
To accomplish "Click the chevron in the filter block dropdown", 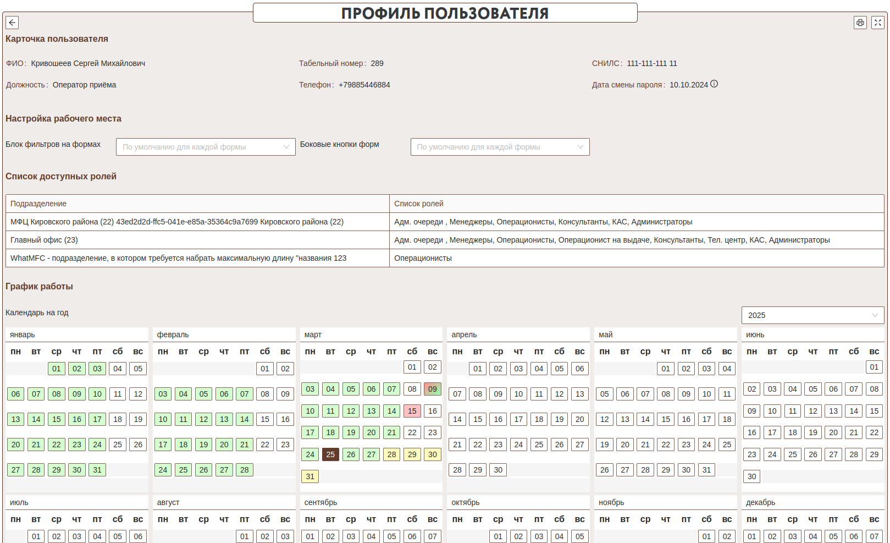I will (x=286, y=147).
